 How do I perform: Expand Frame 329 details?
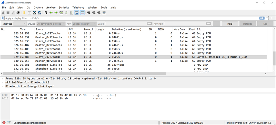[x=3, y=79]
